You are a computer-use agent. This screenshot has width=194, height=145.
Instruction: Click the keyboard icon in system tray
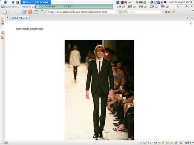click(x=141, y=2)
